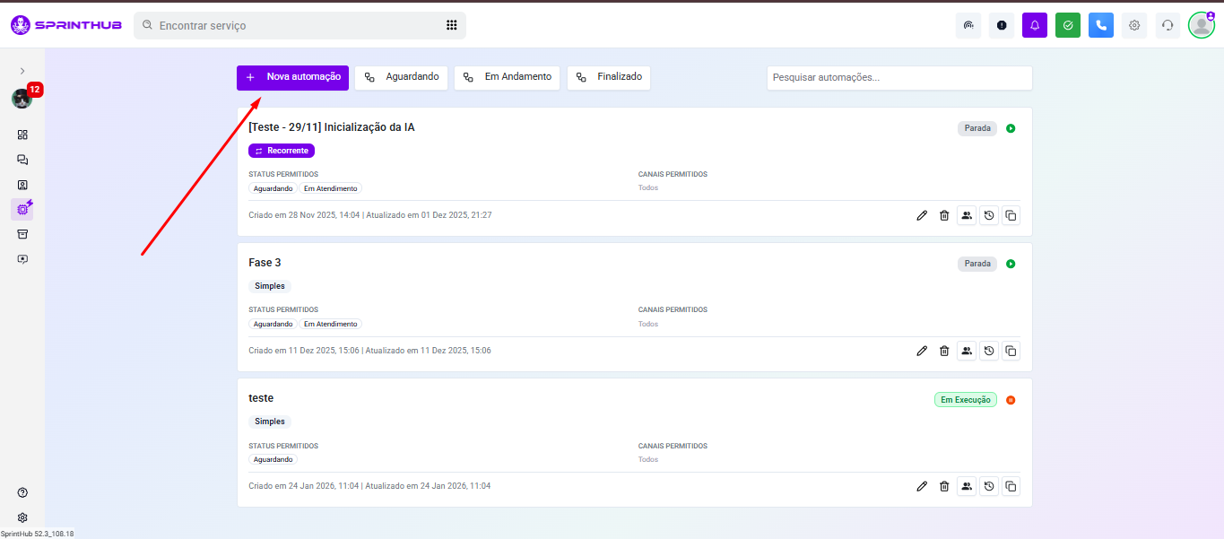The width and height of the screenshot is (1224, 539).
Task: Click the Pesquisar automações search field
Action: pos(898,78)
